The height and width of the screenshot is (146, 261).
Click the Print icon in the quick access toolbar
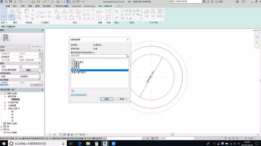pos(33,2)
